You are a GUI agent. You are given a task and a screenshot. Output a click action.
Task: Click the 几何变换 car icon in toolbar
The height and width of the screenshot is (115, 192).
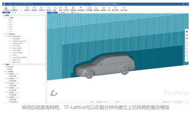[6, 8]
